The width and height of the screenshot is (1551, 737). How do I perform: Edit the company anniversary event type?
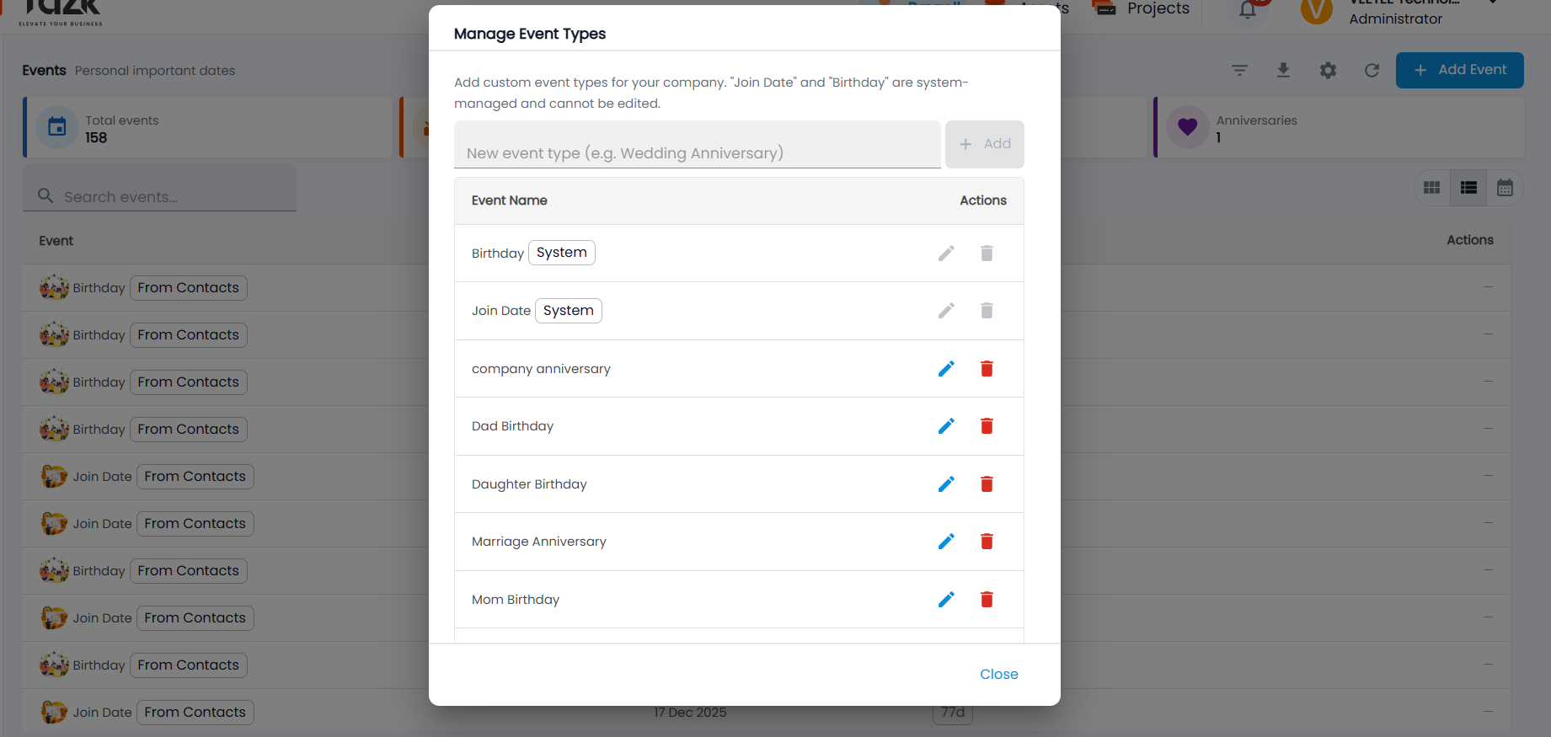946,369
